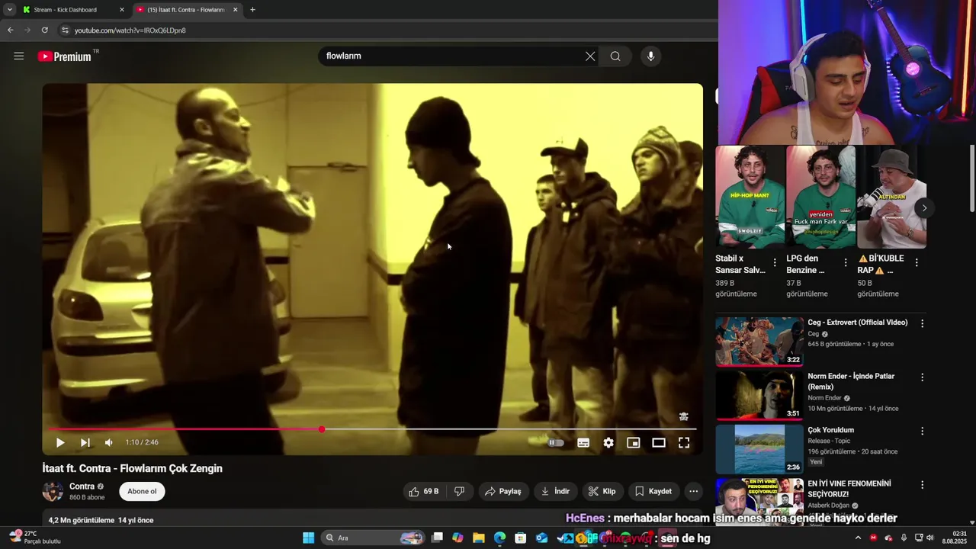Image resolution: width=976 pixels, height=549 pixels.
Task: Open the Stabil x Sansar Salvo short
Action: coord(750,197)
